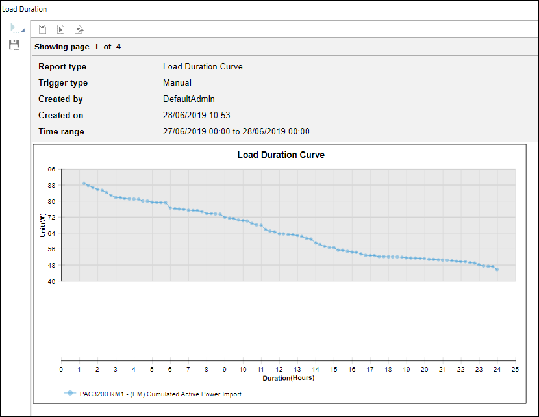Click the legend marker for PAC3200 RM1
Image resolution: width=539 pixels, height=417 pixels.
click(69, 394)
